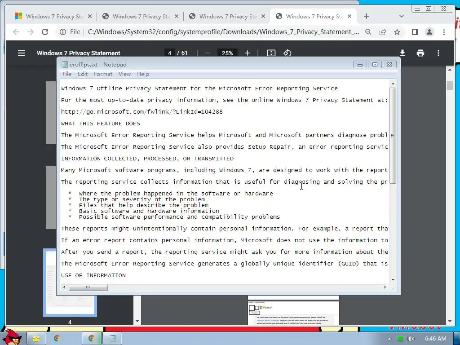The image size is (460, 345).
Task: Click the browser back arrow
Action: tap(16, 32)
